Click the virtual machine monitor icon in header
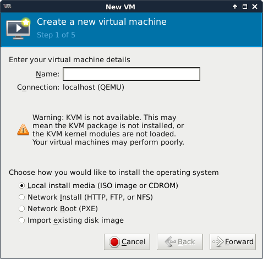The height and width of the screenshot is (259, 263). click(x=18, y=29)
